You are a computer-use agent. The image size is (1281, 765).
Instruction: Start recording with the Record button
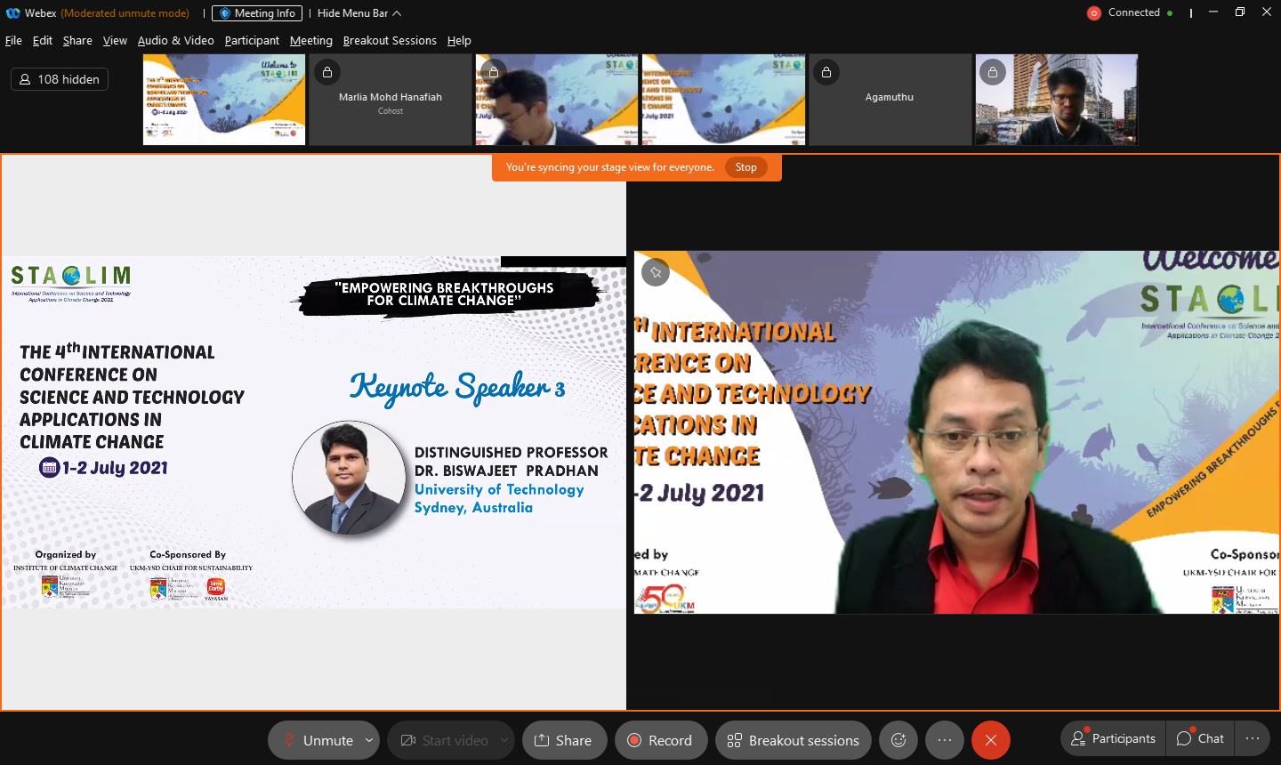tap(660, 740)
